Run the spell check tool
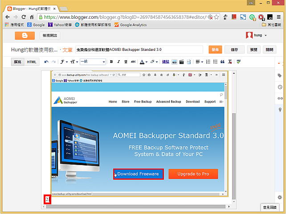 pyautogui.click(x=239, y=62)
